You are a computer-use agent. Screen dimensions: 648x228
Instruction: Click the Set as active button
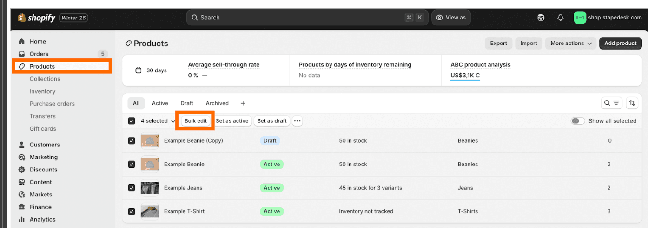[x=232, y=121]
